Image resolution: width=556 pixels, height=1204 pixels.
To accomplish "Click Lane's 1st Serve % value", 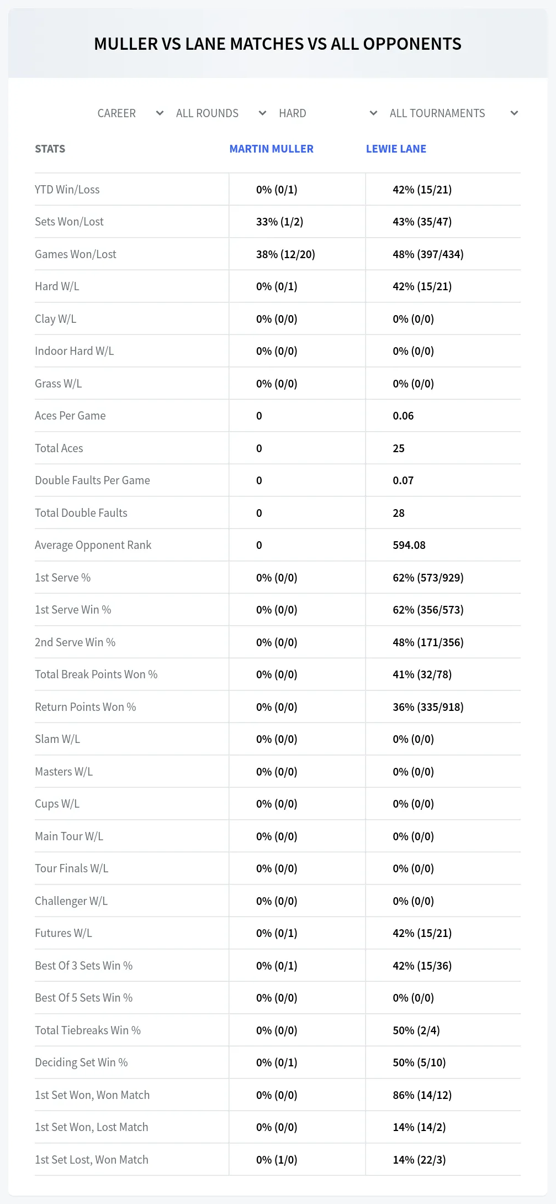I will tap(428, 578).
